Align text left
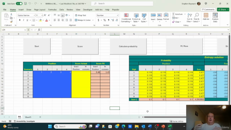 click(x=55, y=20)
